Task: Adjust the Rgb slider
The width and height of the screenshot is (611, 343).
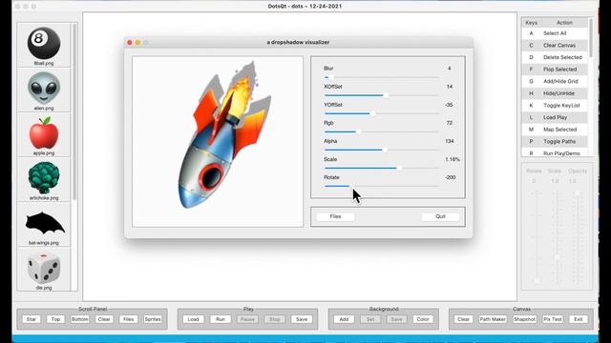Action: (382, 131)
